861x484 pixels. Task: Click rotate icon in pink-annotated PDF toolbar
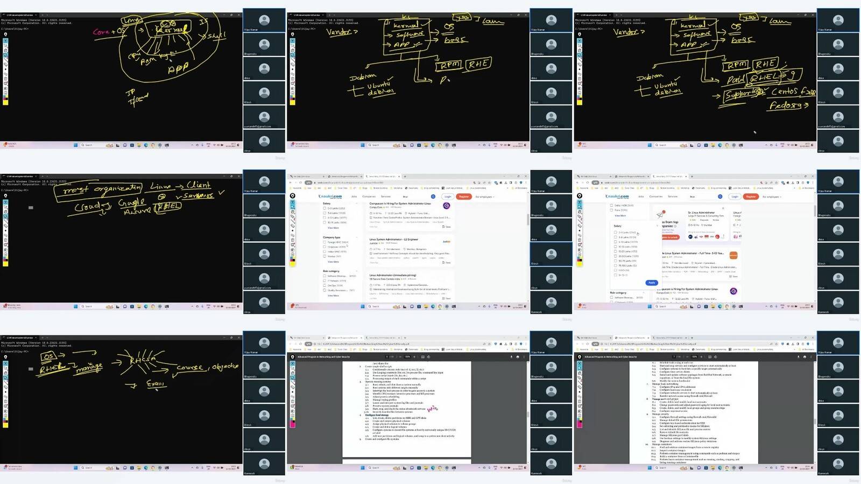[x=428, y=356]
